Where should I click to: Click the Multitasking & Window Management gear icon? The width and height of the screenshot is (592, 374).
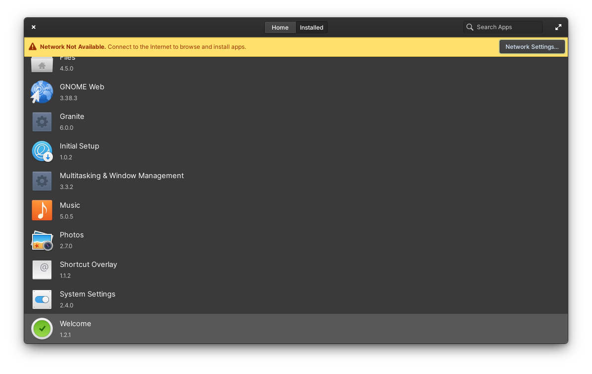pyautogui.click(x=42, y=181)
